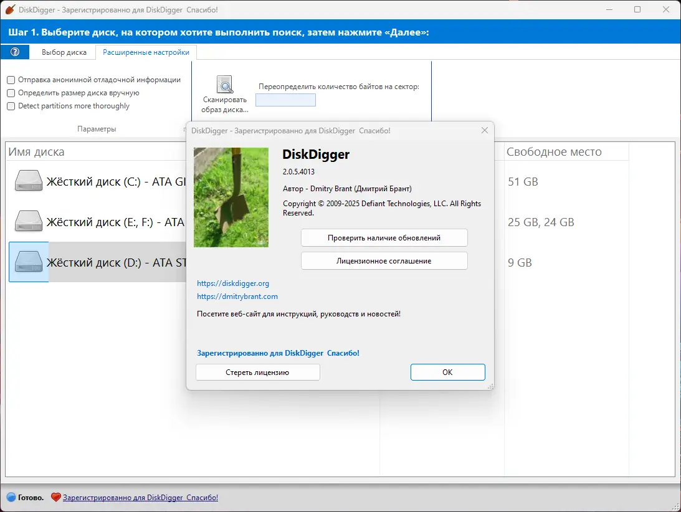
Task: Open the diskdigger.org link
Action: point(232,283)
